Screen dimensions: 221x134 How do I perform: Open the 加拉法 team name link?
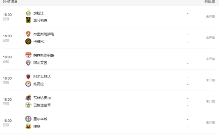(x=39, y=13)
